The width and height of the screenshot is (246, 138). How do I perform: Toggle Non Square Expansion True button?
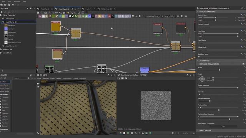pos(223,126)
